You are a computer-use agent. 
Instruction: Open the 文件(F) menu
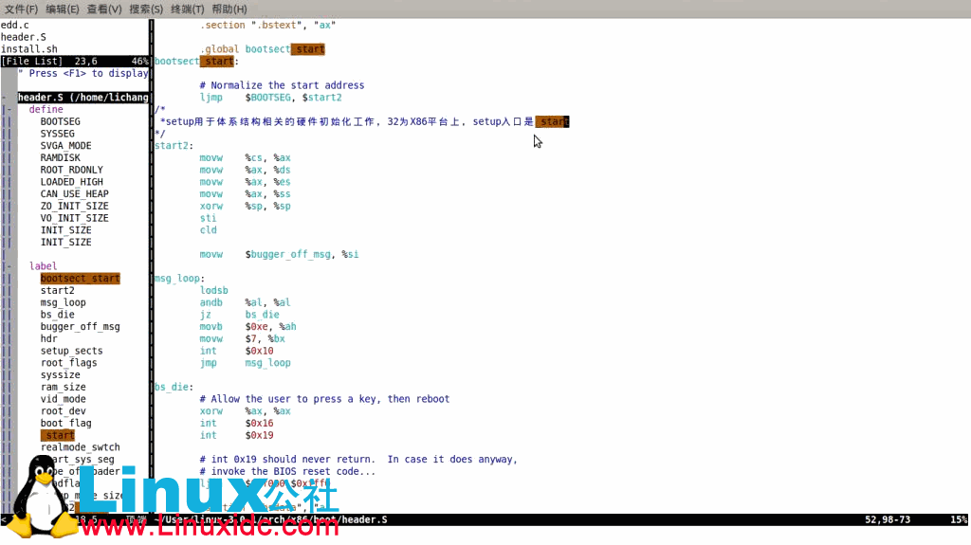[21, 9]
